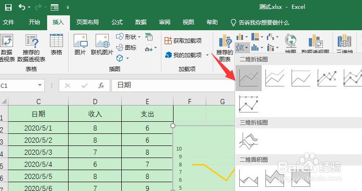Open the Name Box dropdown arrow
362x191 pixels.
click(x=40, y=86)
